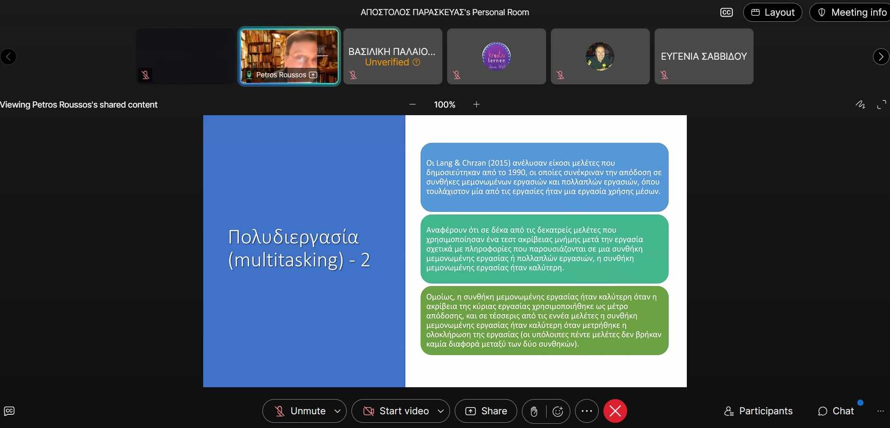
Task: Open the Participants panel
Action: coord(758,411)
